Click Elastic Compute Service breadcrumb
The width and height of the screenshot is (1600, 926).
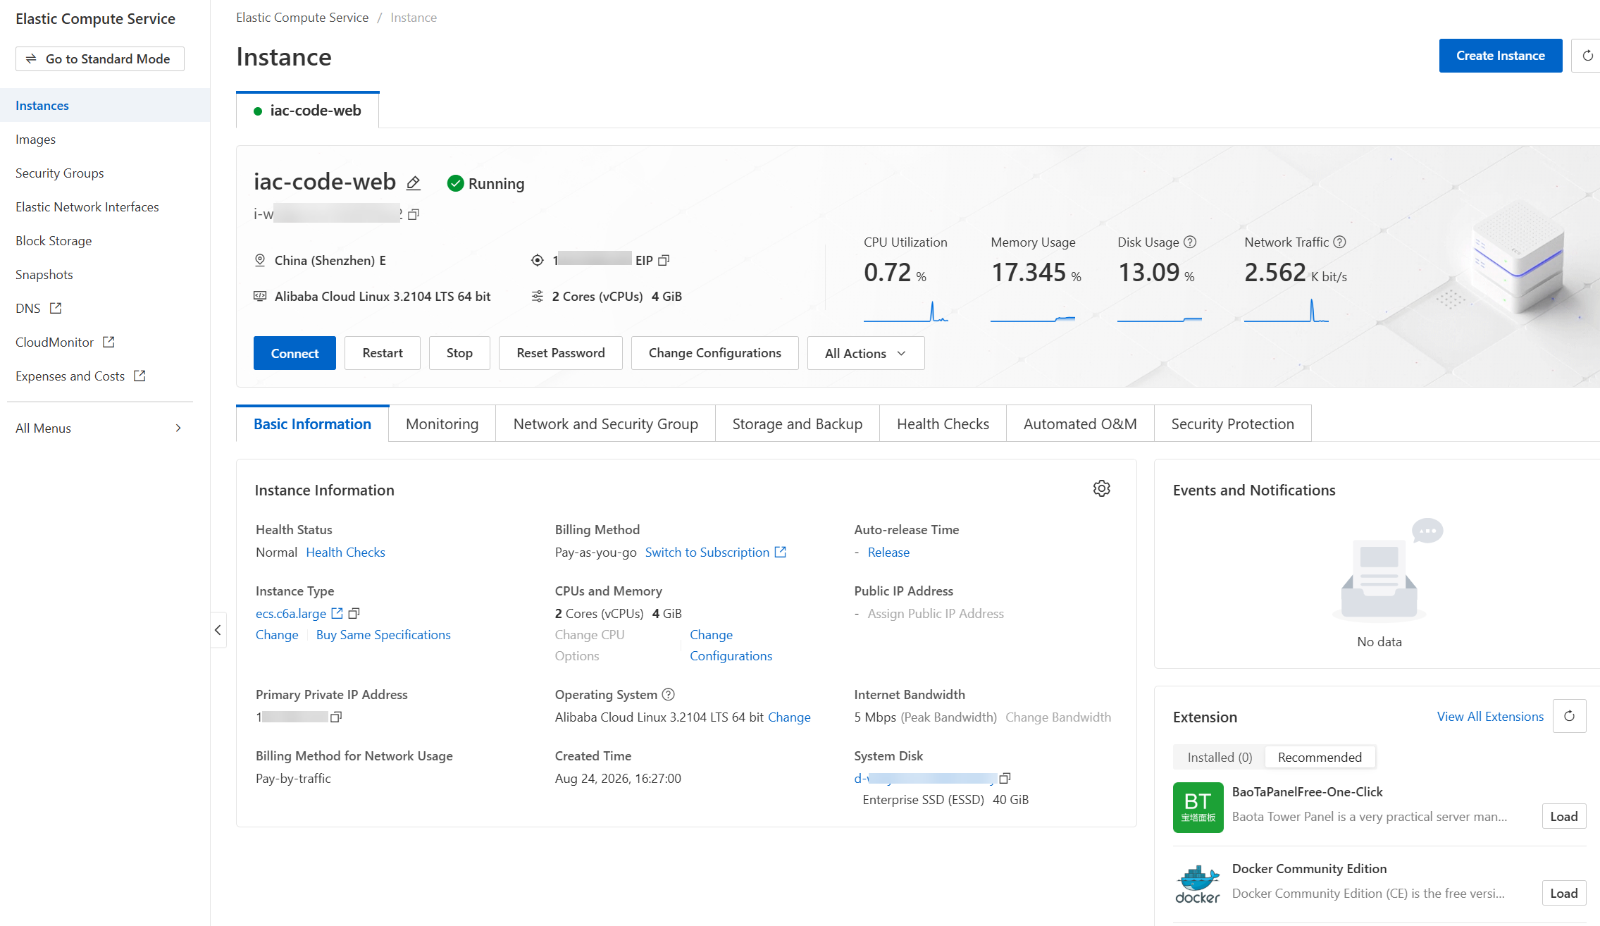coord(302,18)
